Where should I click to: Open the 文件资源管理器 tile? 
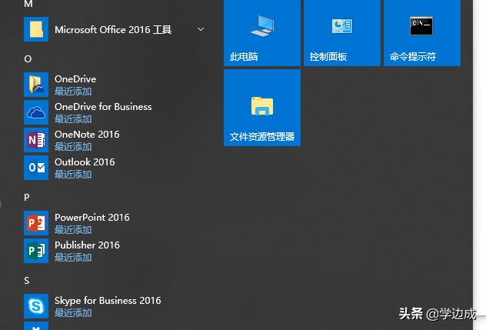262,108
